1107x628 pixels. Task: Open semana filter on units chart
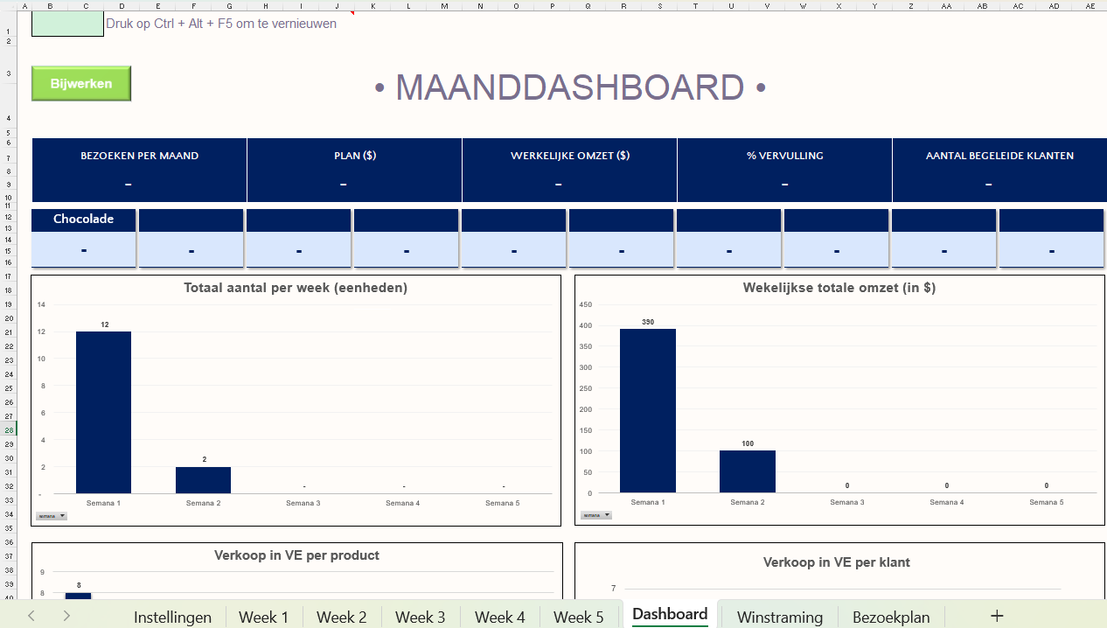pyautogui.click(x=52, y=516)
